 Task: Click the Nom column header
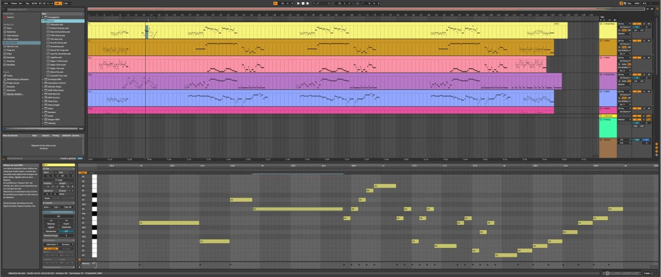tap(63, 13)
